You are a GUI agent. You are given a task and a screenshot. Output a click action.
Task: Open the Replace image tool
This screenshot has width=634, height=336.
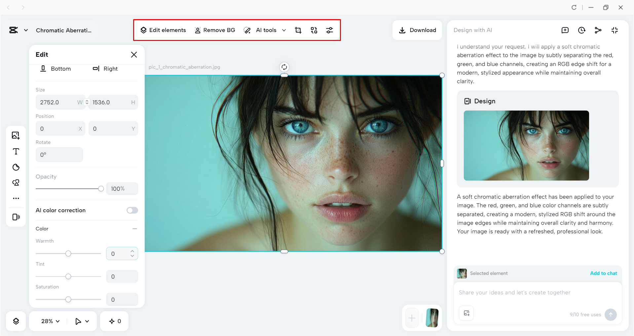[314, 30]
